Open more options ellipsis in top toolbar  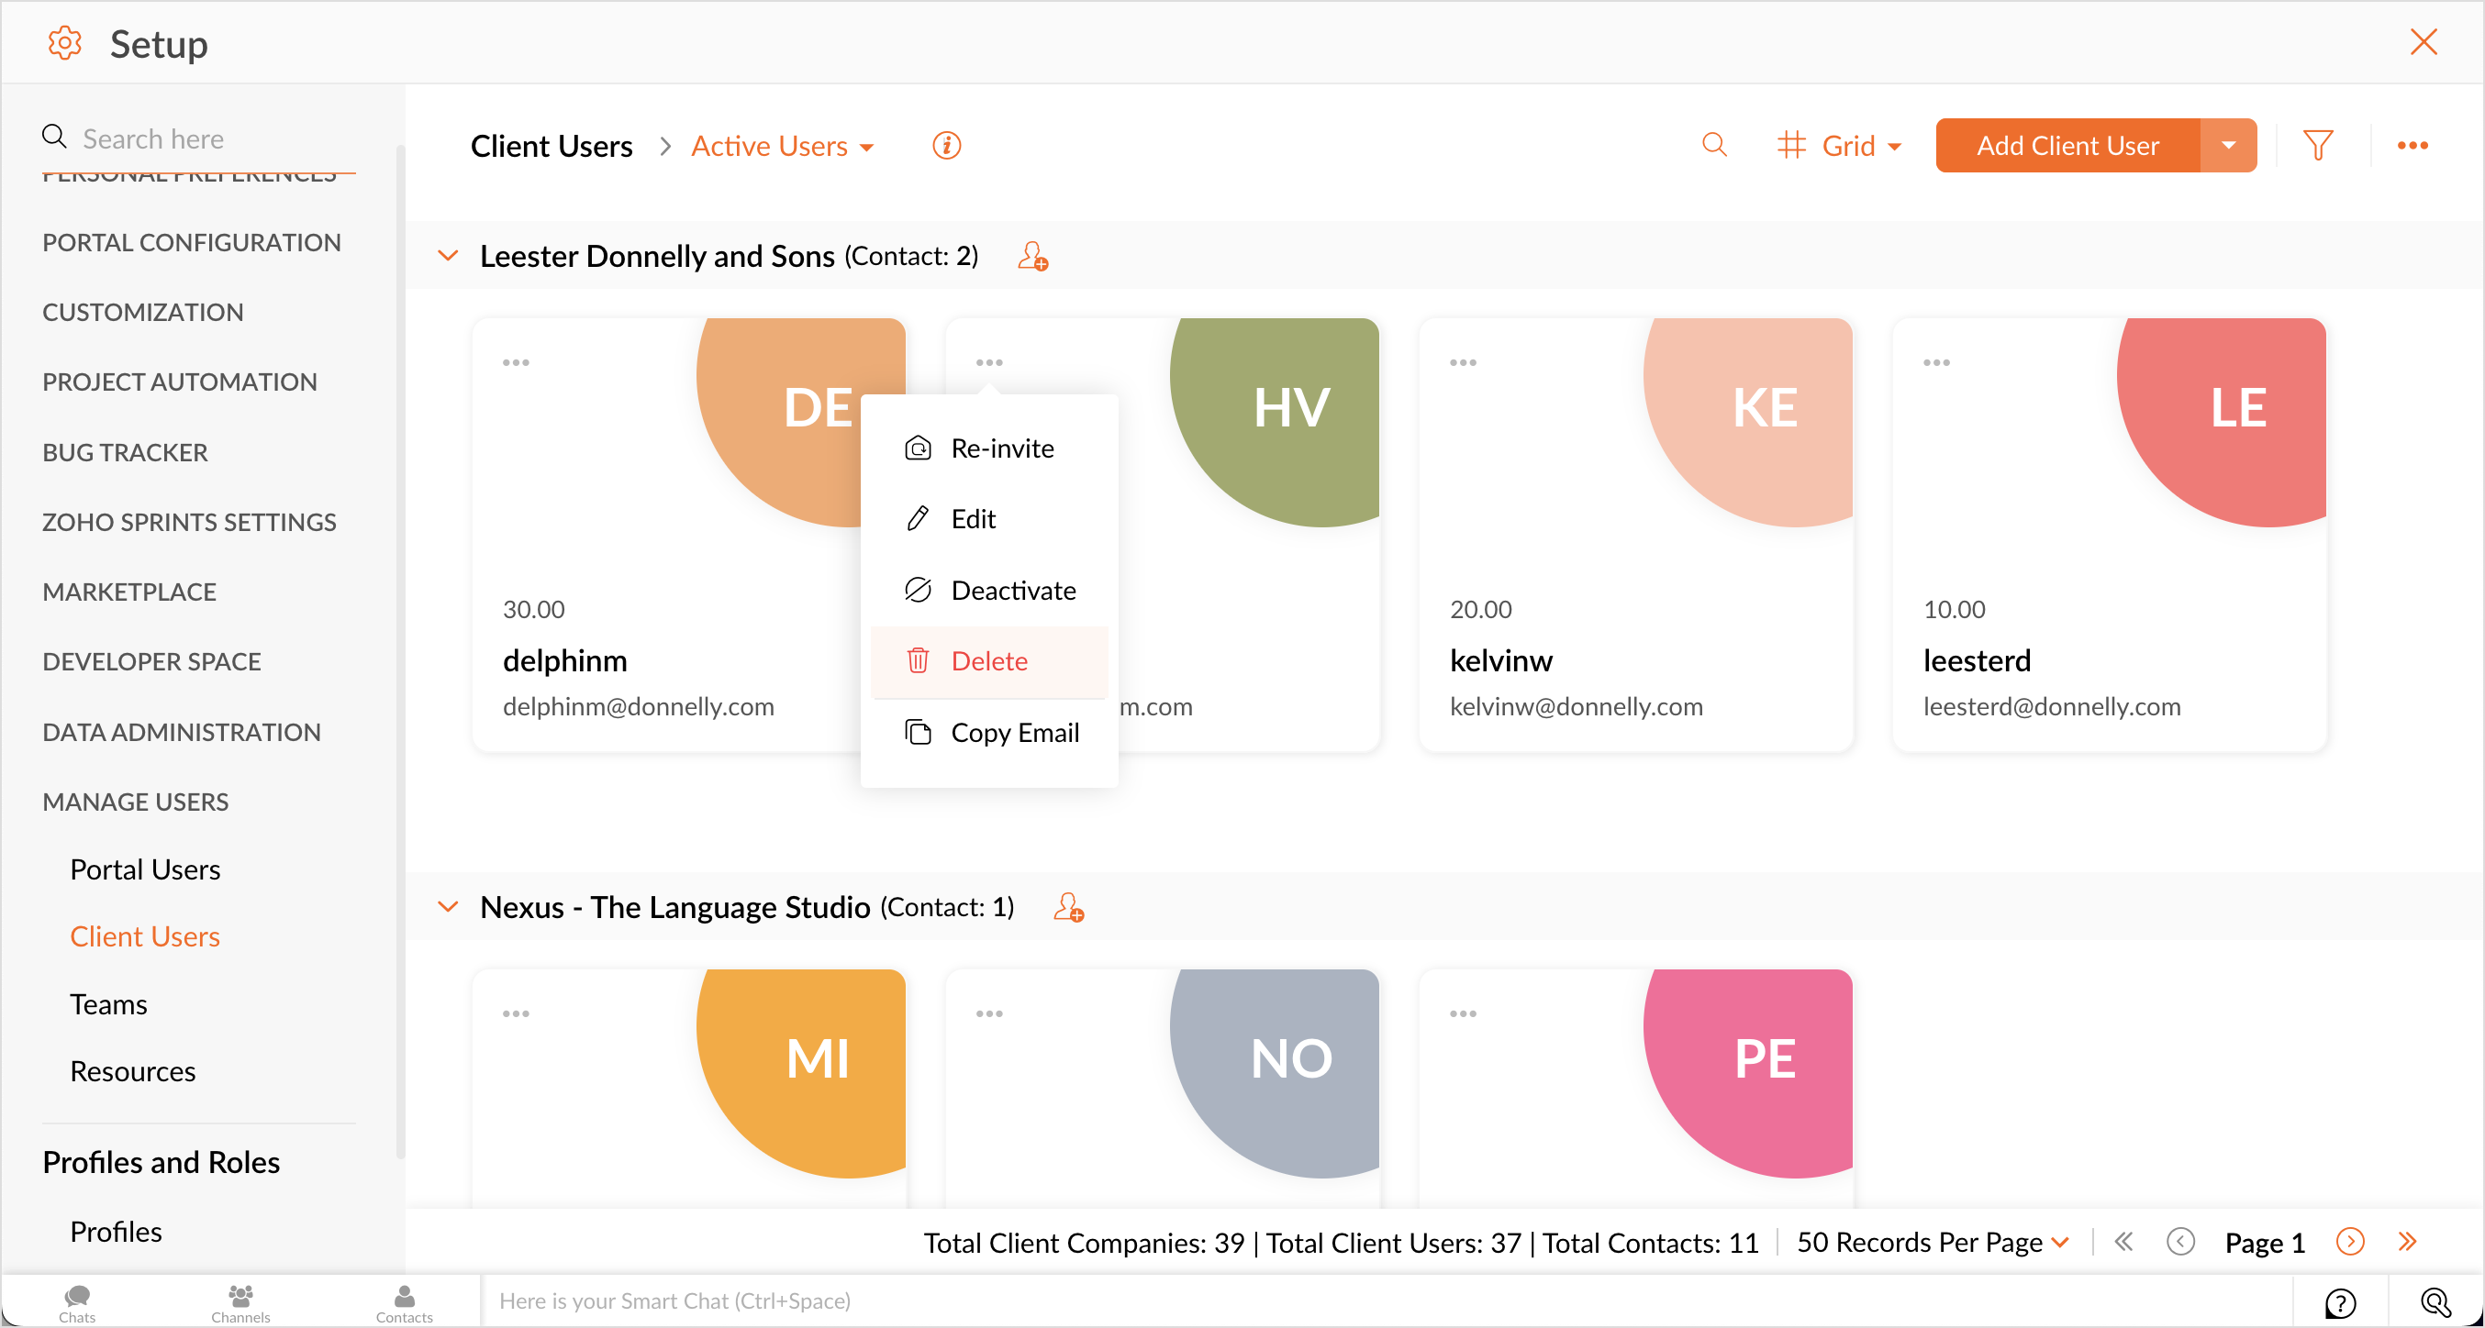(2412, 145)
